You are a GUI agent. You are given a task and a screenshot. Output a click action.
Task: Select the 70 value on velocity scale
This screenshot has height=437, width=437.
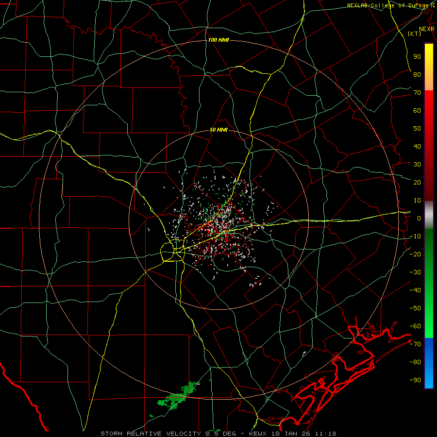[417, 93]
